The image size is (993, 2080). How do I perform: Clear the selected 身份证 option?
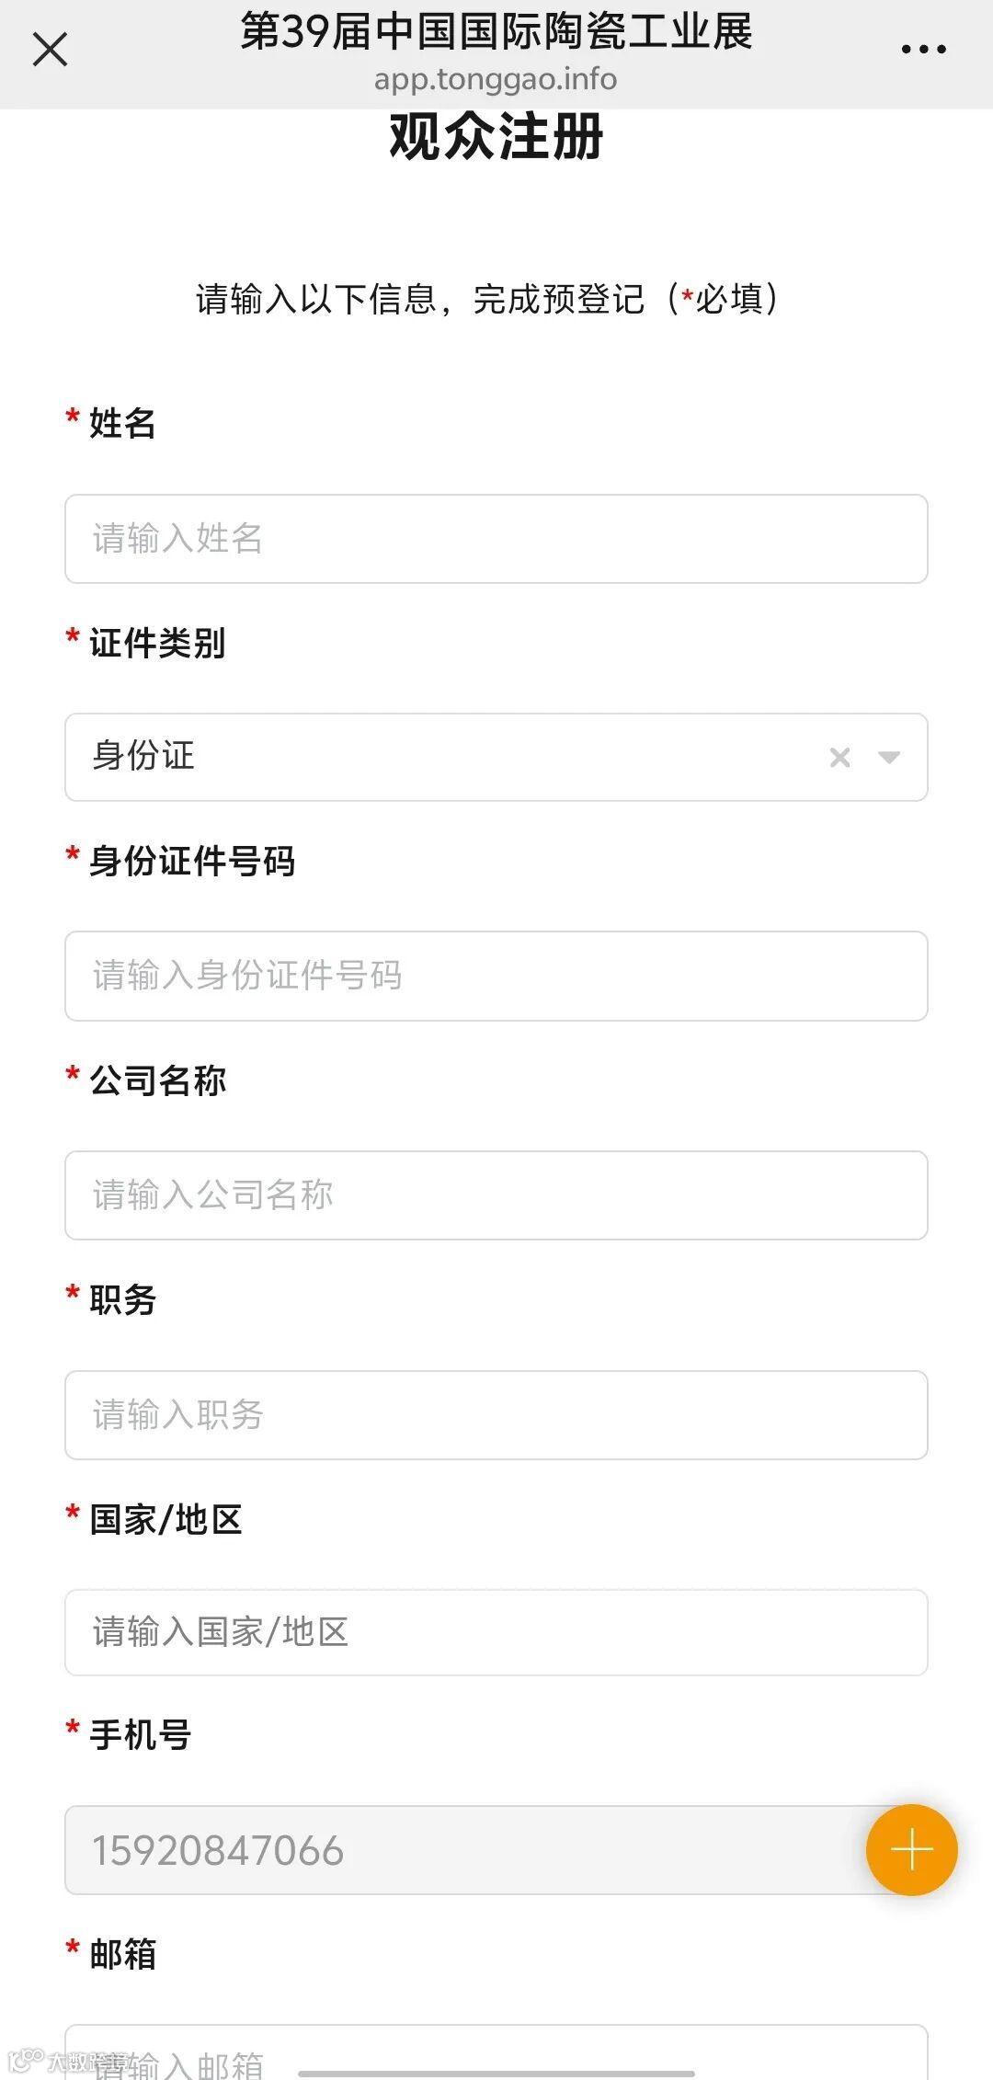coord(839,757)
